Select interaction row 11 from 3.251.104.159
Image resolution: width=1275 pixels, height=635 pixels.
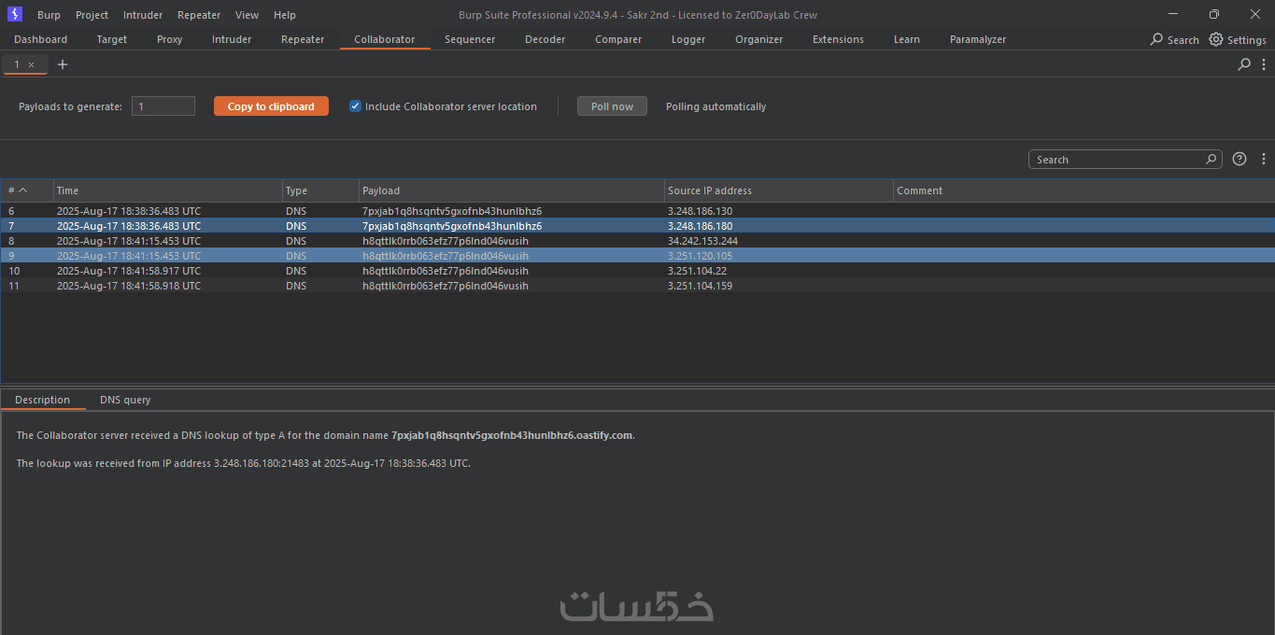(x=637, y=286)
